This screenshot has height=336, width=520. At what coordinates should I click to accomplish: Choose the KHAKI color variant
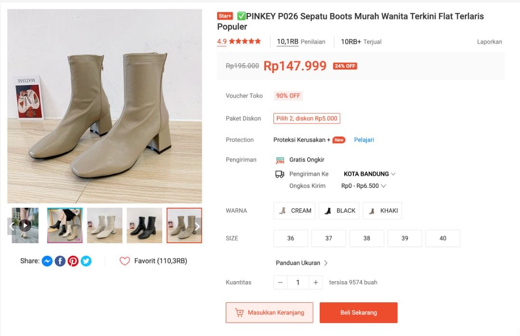[x=382, y=211]
